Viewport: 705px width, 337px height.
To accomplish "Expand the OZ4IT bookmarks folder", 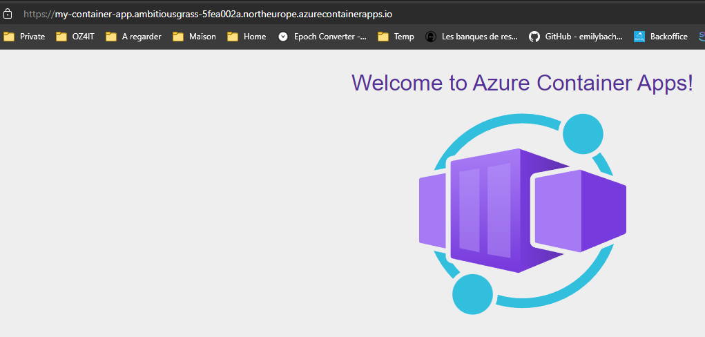I will click(75, 37).
